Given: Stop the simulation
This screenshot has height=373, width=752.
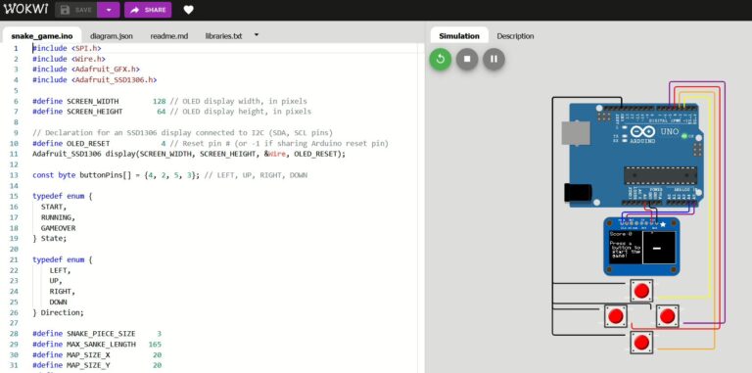Looking at the screenshot, I should tap(467, 59).
